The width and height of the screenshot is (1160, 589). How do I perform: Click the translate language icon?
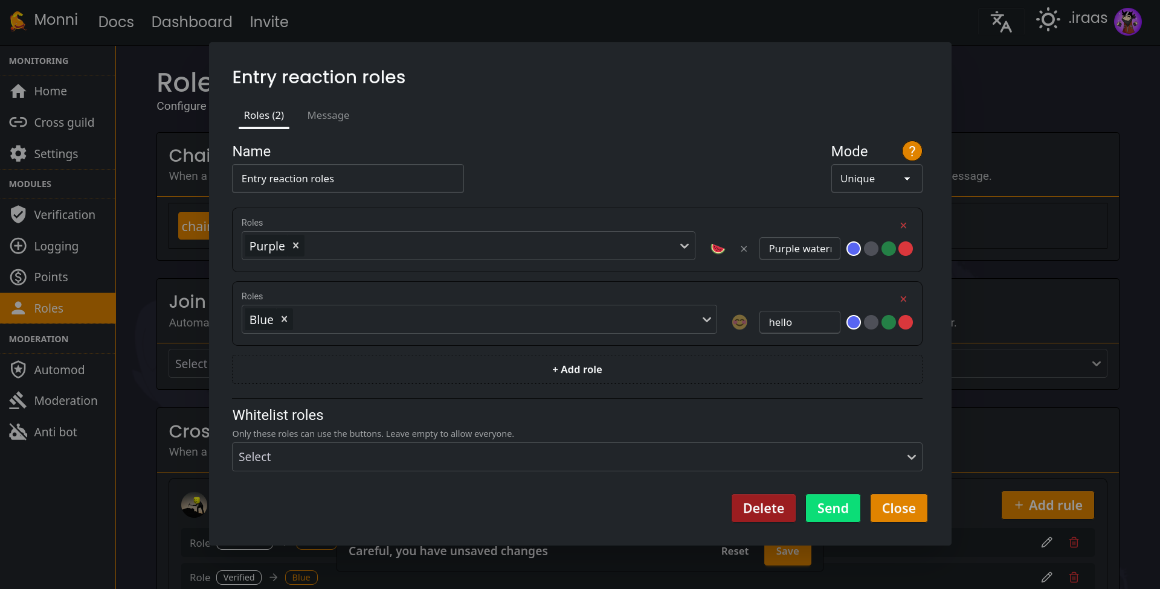[x=1000, y=22]
